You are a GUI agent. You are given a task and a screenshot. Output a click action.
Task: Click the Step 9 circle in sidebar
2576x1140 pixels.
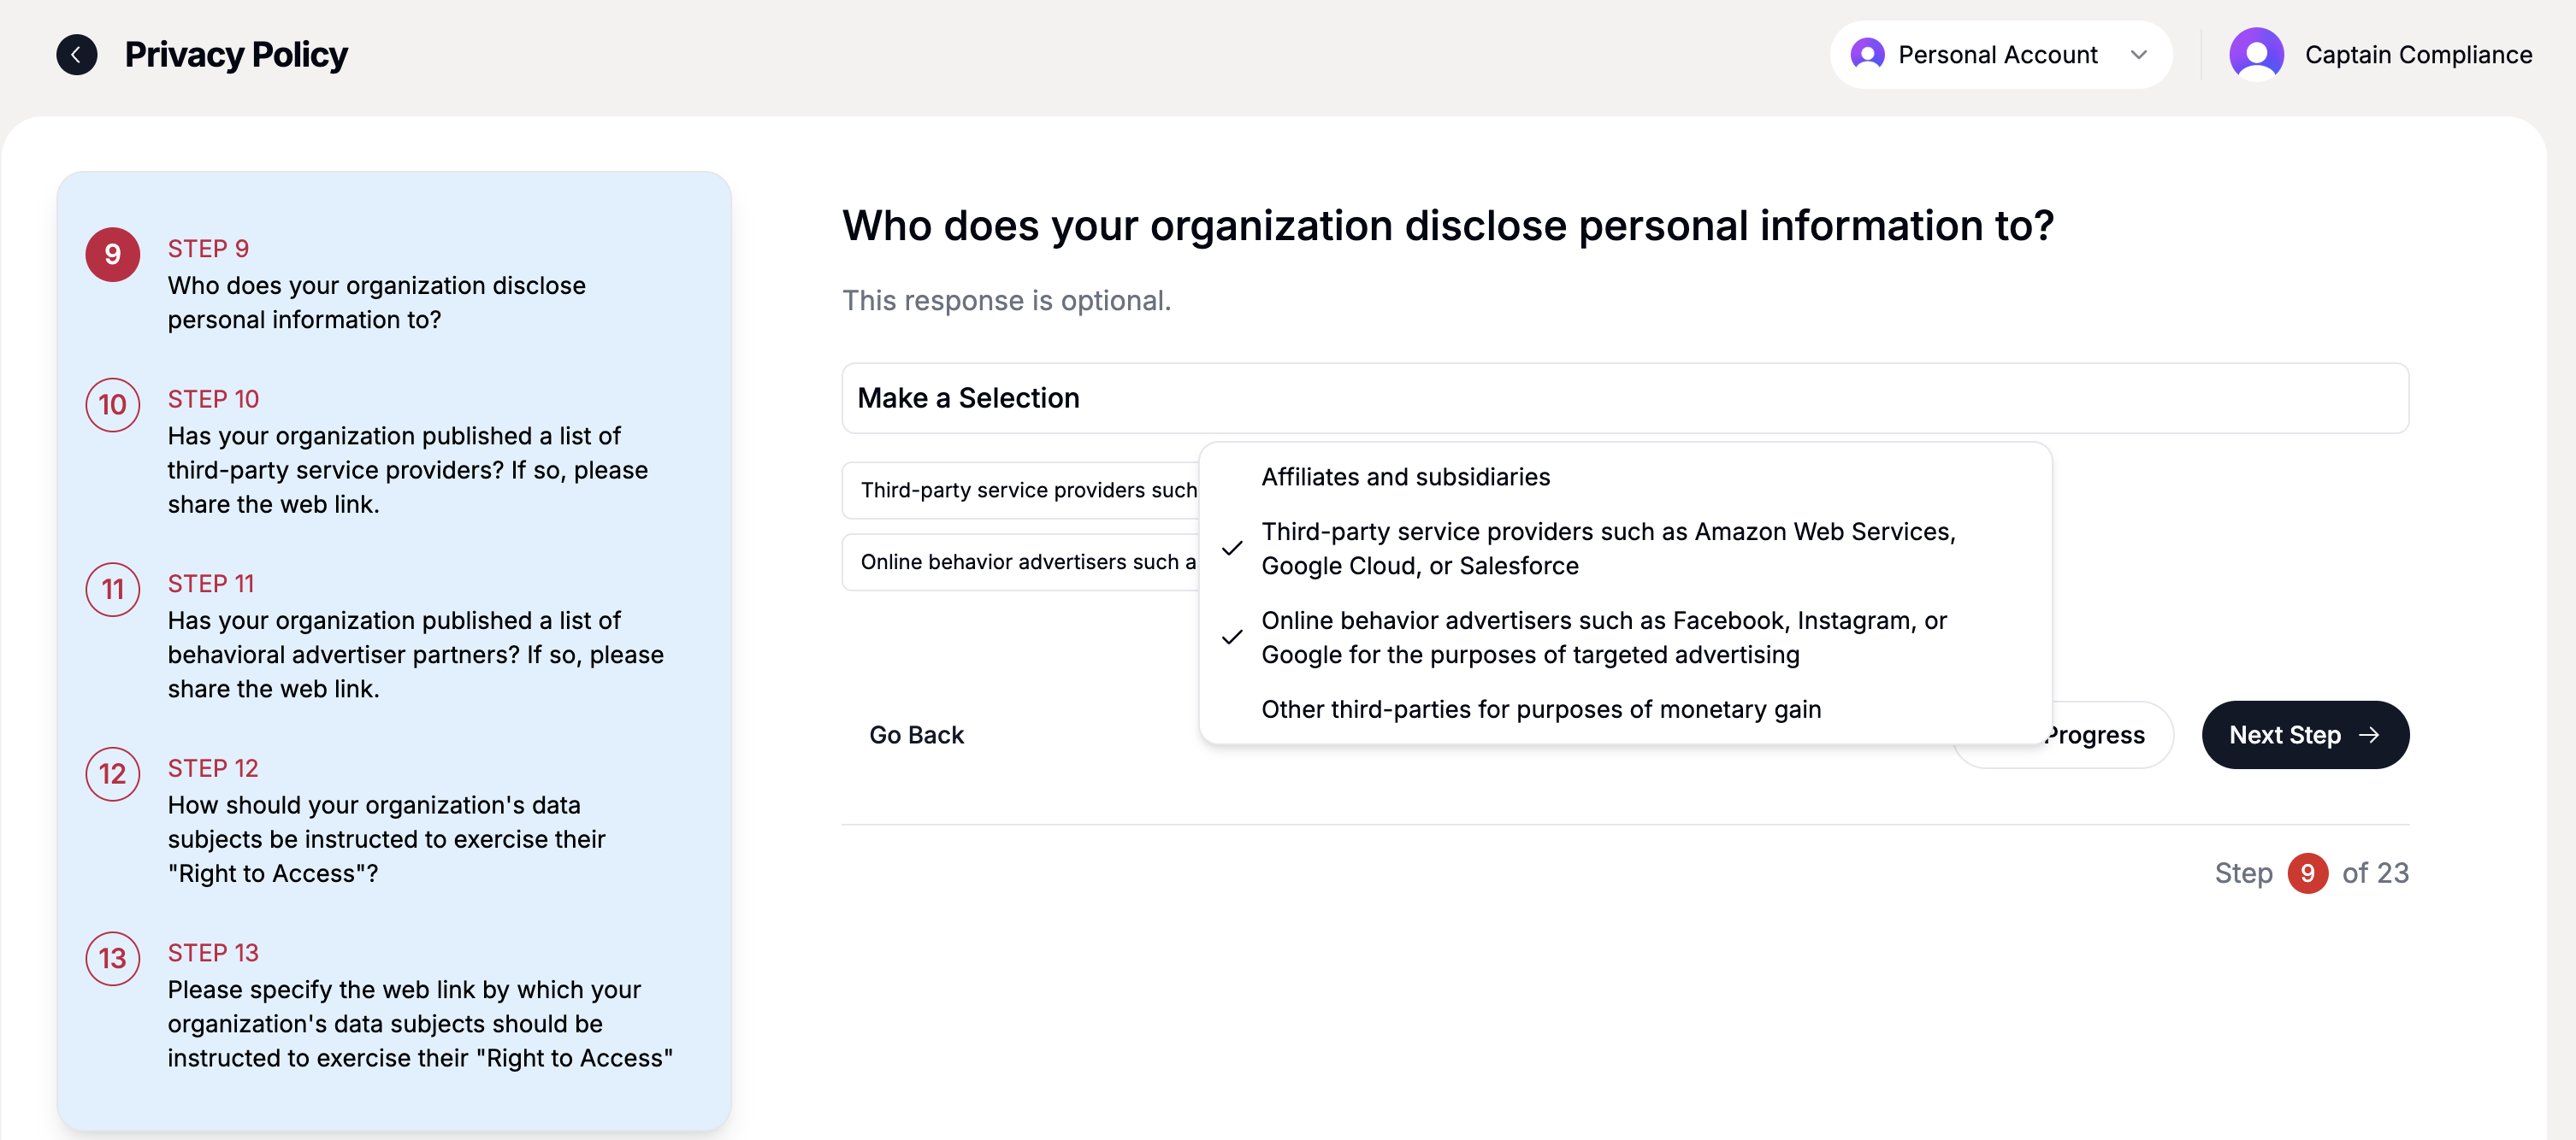pyautogui.click(x=112, y=255)
